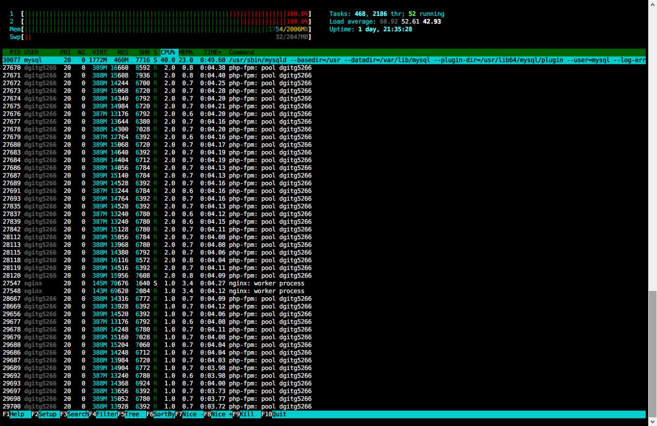Click the Load average values
The image size is (657, 426).
click(410, 22)
